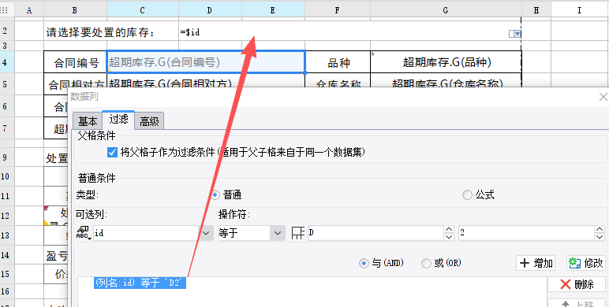Expand the 操作符 等于 dropdown

tap(278, 233)
